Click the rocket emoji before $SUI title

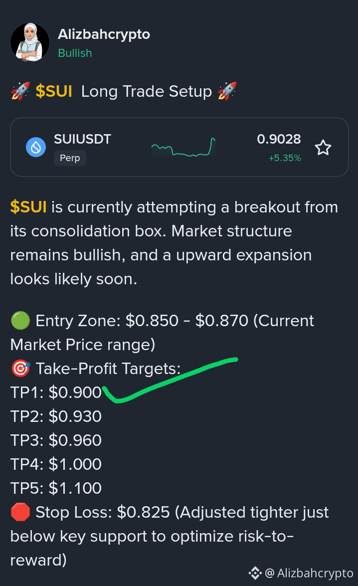[x=20, y=91]
